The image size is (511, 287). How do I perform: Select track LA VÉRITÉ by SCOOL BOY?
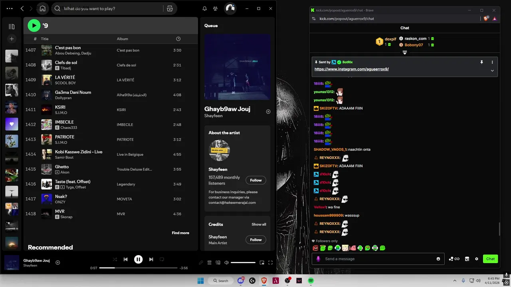pos(111,80)
